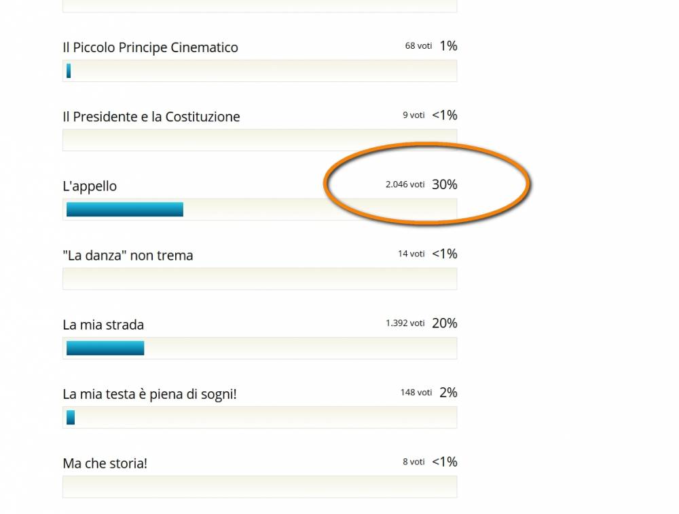Click the Ma che storia! option

105,463
